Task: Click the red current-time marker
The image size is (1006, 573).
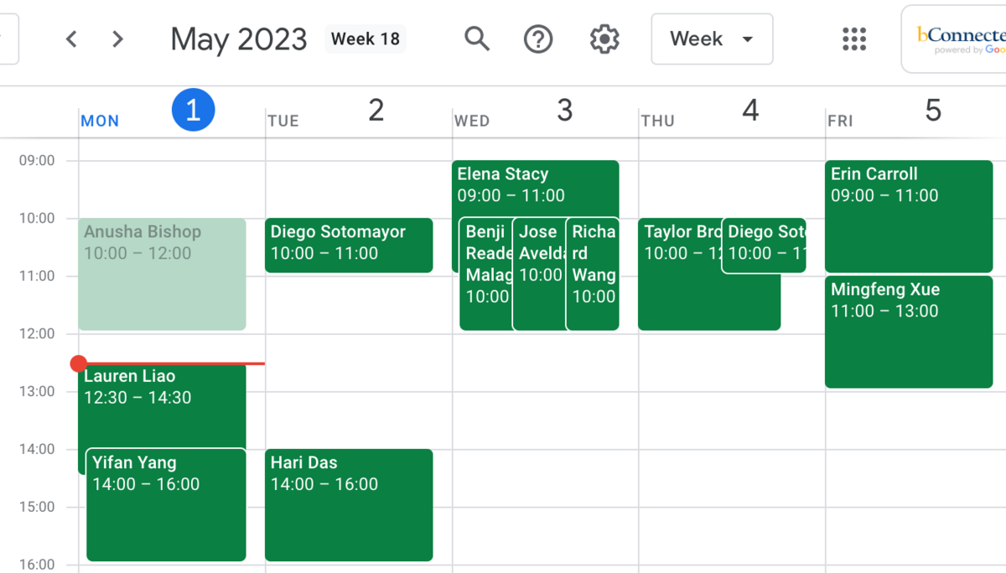Action: click(x=79, y=364)
